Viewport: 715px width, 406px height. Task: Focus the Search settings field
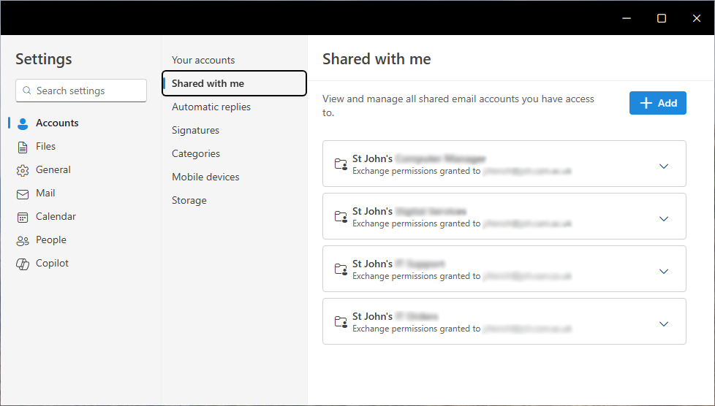[81, 91]
